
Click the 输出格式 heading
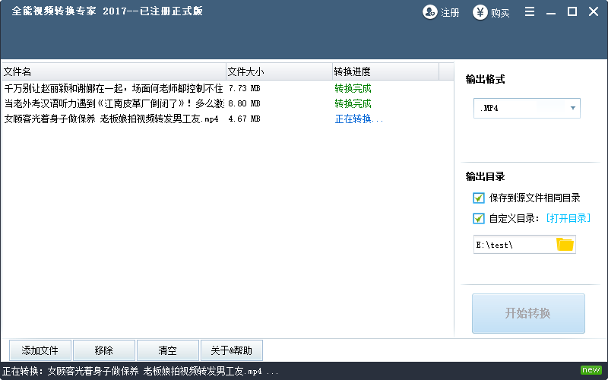tap(485, 79)
